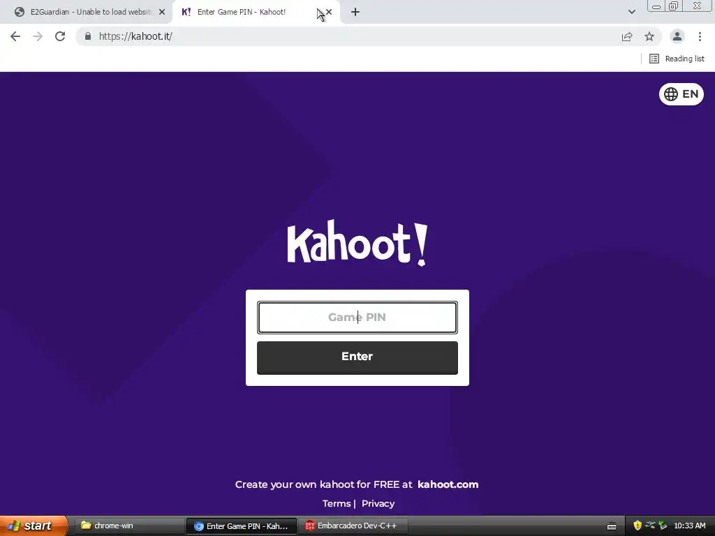Image resolution: width=715 pixels, height=536 pixels.
Task: Switch to chrome-win folder in taskbar
Action: coord(128,526)
